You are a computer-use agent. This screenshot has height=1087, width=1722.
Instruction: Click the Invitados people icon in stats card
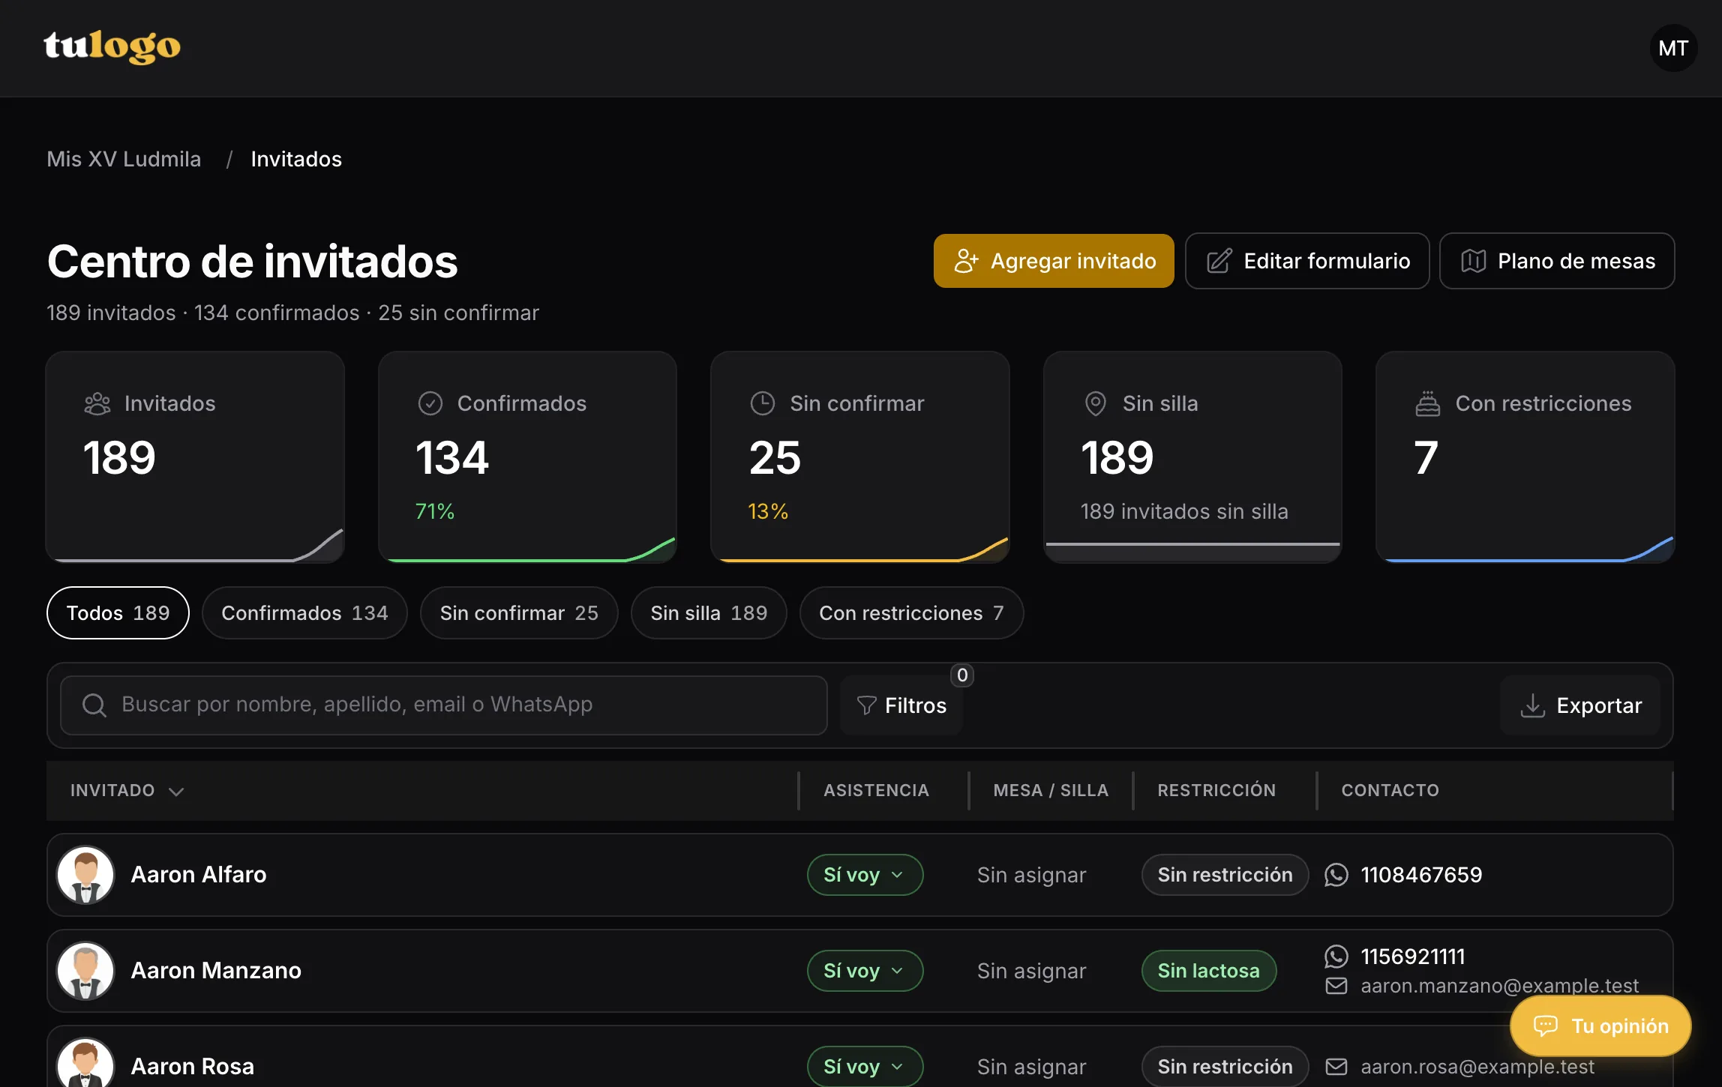(x=97, y=403)
